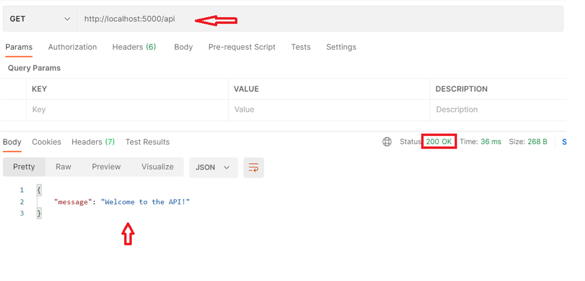The image size is (585, 281).
Task: Click the "Welcome to the API!" value
Action: 146,202
